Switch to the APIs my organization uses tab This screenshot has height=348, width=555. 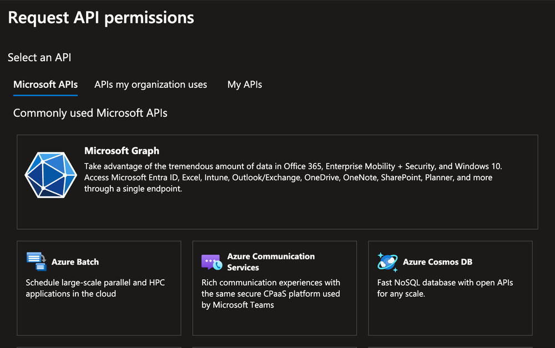pyautogui.click(x=150, y=84)
